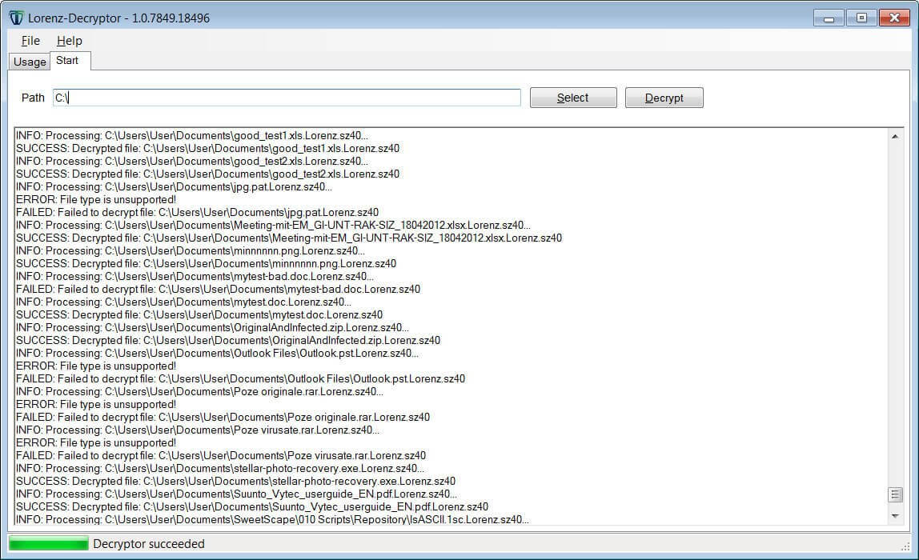Open the Help menu
Image resolution: width=919 pixels, height=560 pixels.
pyautogui.click(x=69, y=41)
